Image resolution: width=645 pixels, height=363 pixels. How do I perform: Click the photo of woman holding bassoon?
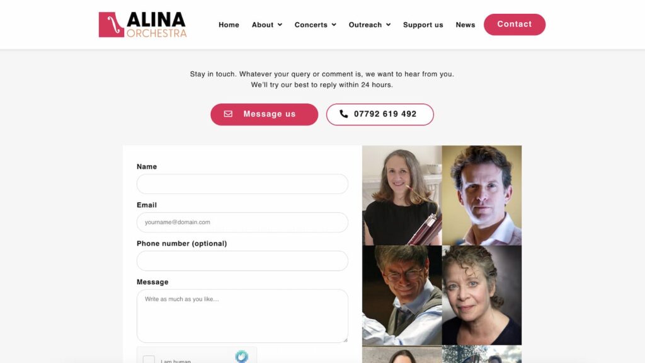pos(402,195)
